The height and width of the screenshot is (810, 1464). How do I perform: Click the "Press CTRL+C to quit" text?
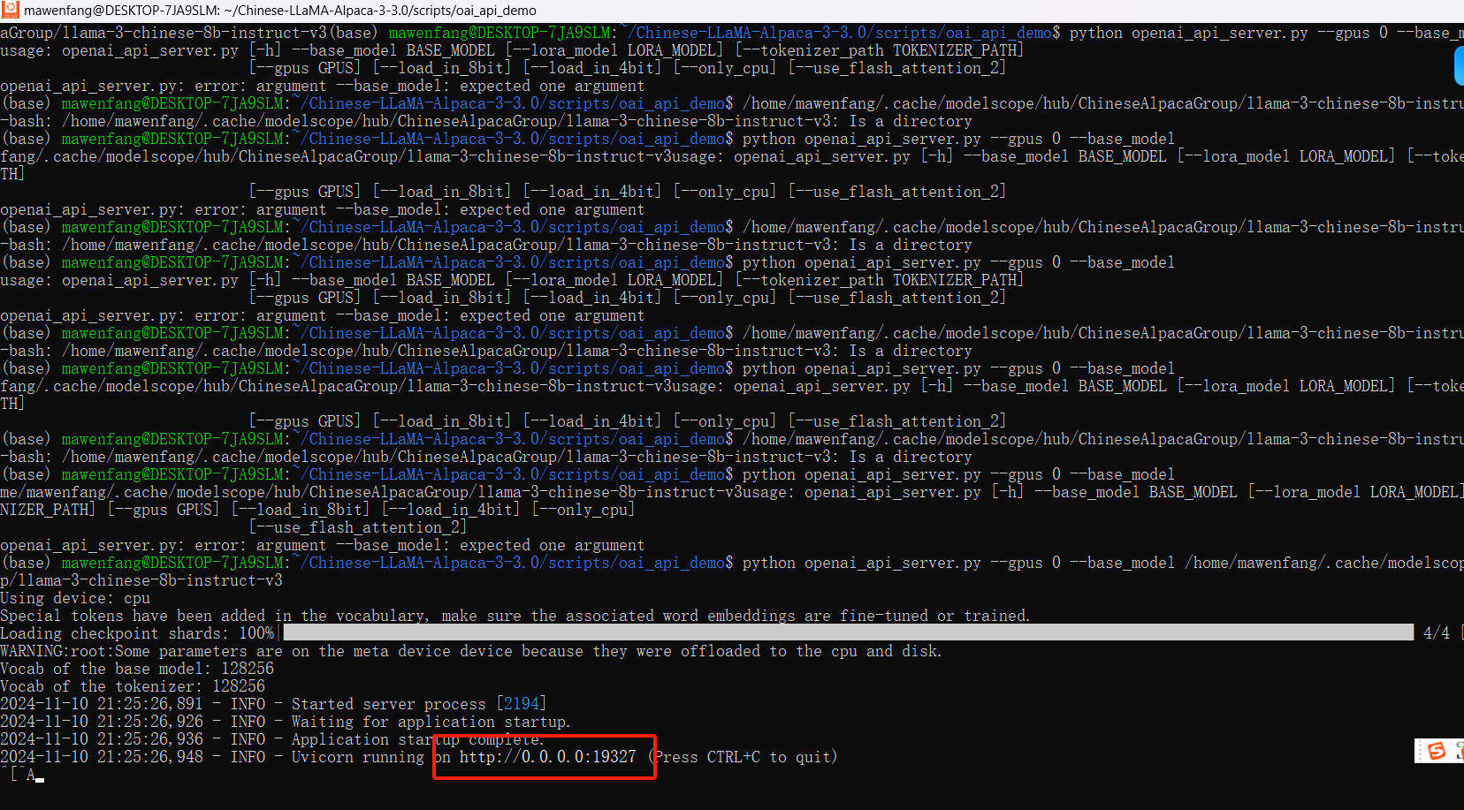[745, 757]
